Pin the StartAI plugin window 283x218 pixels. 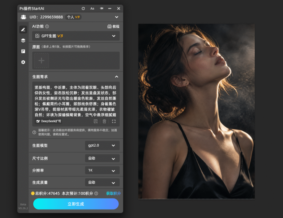101,9
